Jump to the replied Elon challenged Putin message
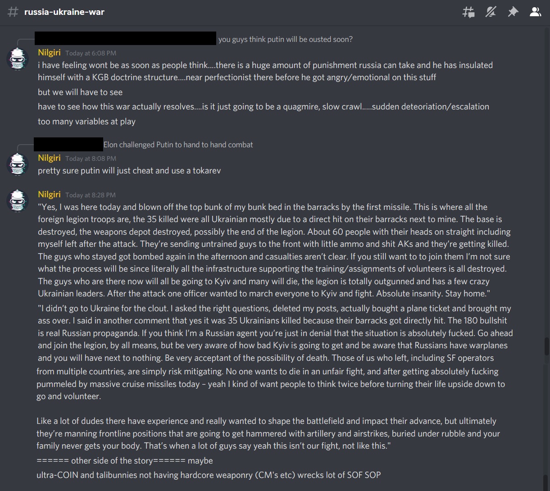 178,145
